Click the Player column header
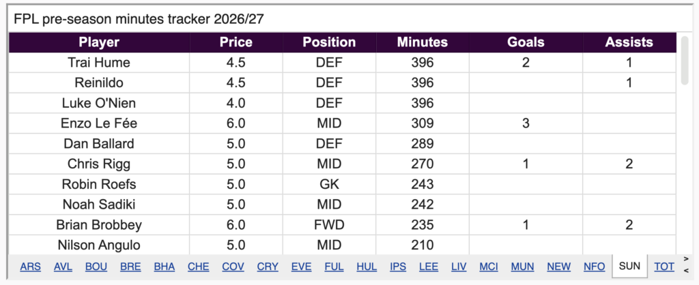Screen dimensions: 699x285 coord(100,42)
